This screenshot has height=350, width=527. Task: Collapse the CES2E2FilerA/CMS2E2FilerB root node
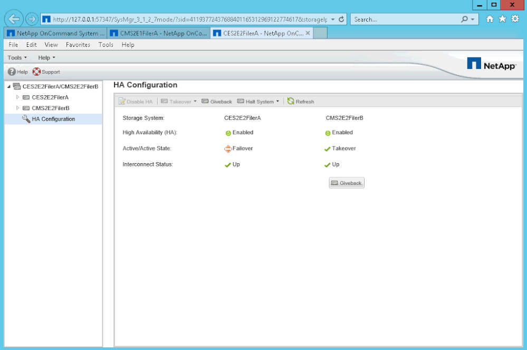coord(9,86)
